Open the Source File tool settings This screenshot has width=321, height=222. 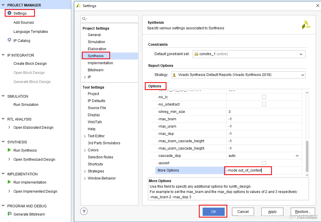(97, 108)
